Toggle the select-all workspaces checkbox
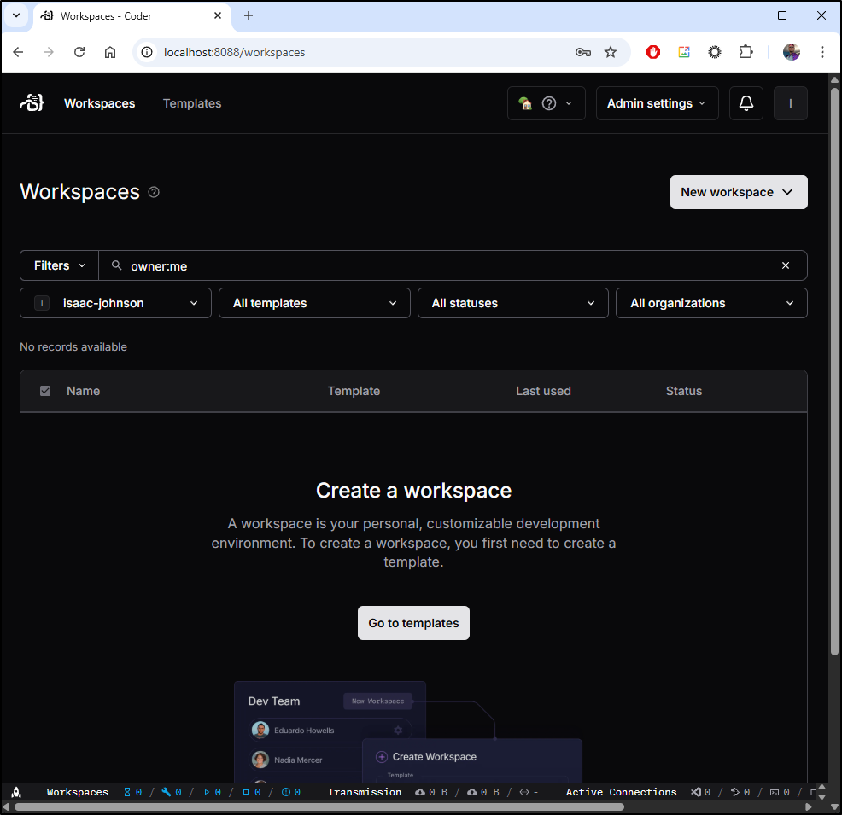This screenshot has height=815, width=842. click(45, 391)
